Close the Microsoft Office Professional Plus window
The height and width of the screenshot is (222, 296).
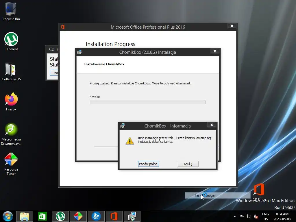pos(232,26)
